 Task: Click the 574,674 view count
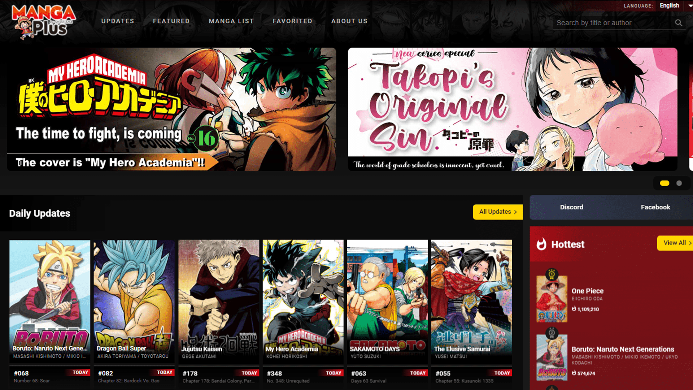pos(586,373)
